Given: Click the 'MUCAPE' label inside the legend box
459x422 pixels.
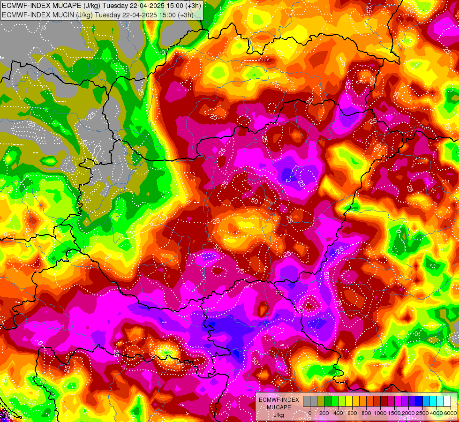Looking at the screenshot, I should (x=278, y=407).
